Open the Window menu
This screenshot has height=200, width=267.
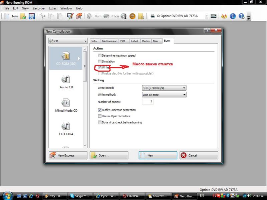click(66, 8)
